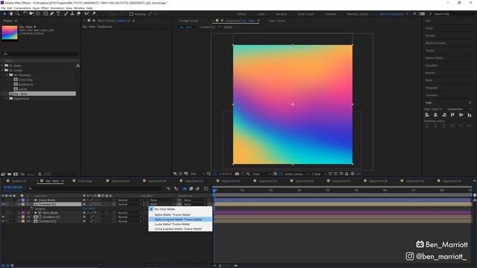
Task: Select the Brush tool
Action: [66, 13]
